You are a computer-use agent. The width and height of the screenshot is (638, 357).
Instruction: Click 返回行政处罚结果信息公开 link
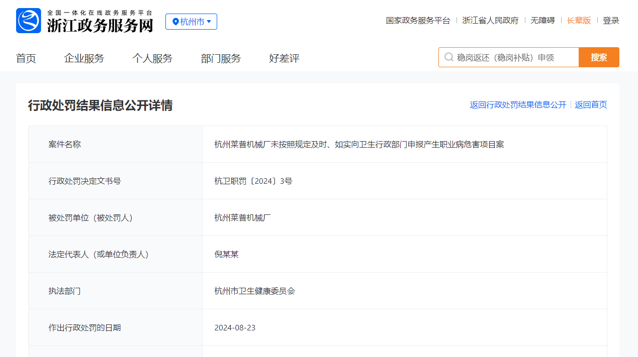click(518, 104)
